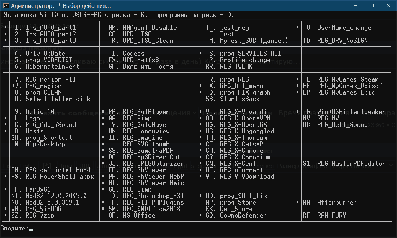Click the MMAgent Disable entry
Screen dimensions: 397x238
(x=150, y=28)
